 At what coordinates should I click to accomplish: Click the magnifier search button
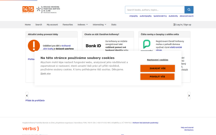tap(189, 10)
